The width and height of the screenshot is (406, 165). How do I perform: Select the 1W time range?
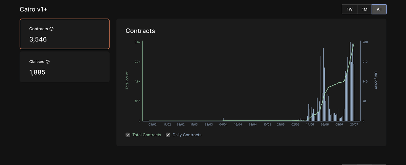click(x=349, y=9)
